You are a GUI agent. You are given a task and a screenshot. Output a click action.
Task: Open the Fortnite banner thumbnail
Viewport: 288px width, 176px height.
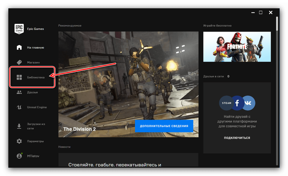[x=237, y=47]
